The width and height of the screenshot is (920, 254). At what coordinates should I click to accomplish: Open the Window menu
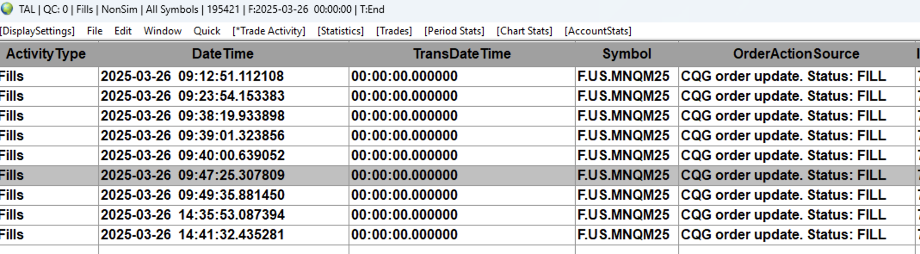coord(163,31)
